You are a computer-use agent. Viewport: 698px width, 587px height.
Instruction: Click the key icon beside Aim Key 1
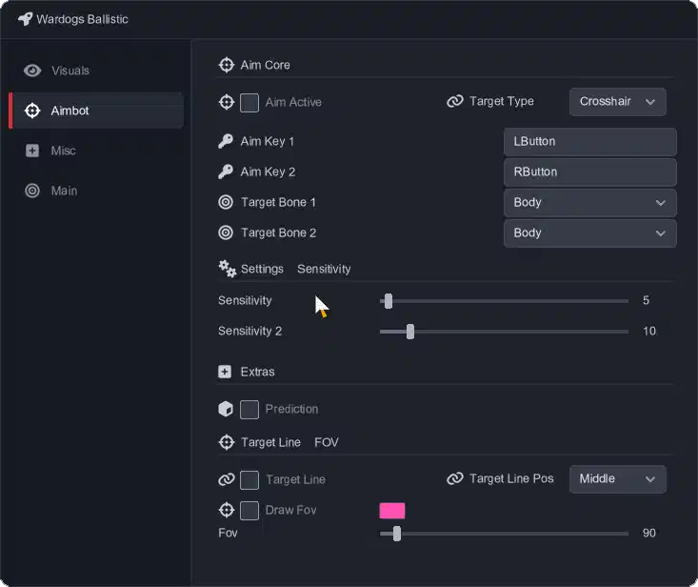tap(226, 141)
